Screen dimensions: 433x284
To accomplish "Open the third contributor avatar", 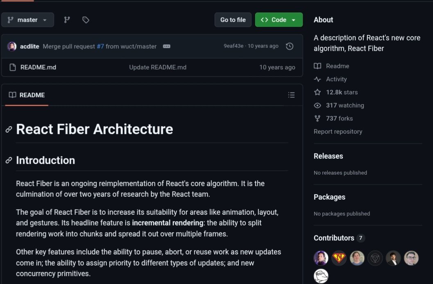I will (x=357, y=258).
